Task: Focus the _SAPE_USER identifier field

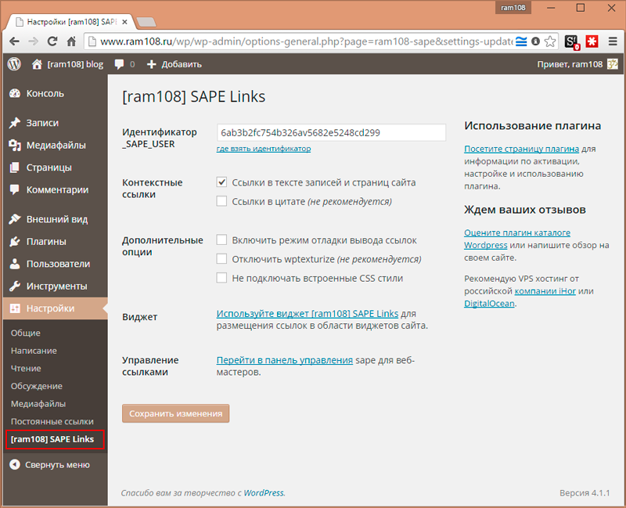Action: coord(331,132)
